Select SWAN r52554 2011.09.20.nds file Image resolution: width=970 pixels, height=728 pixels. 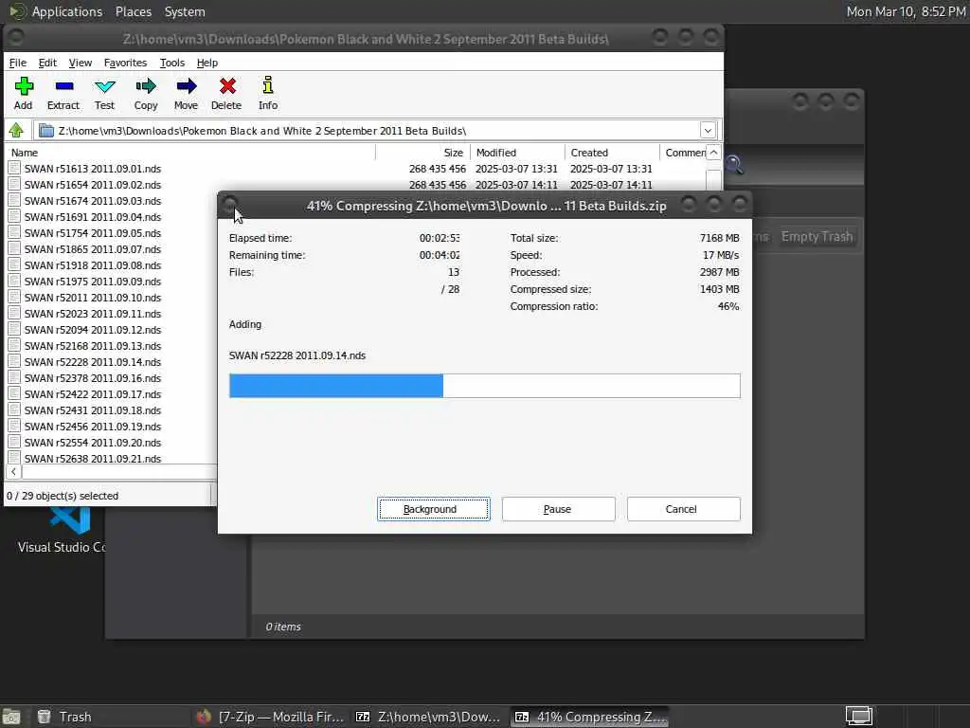coord(93,442)
